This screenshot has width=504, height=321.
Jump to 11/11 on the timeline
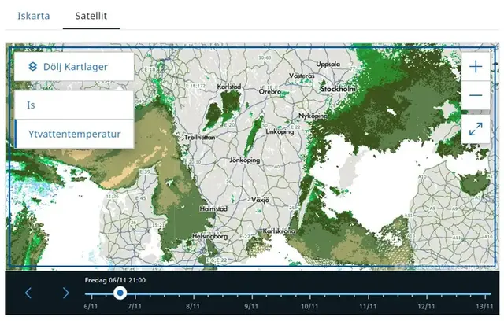[x=367, y=306]
